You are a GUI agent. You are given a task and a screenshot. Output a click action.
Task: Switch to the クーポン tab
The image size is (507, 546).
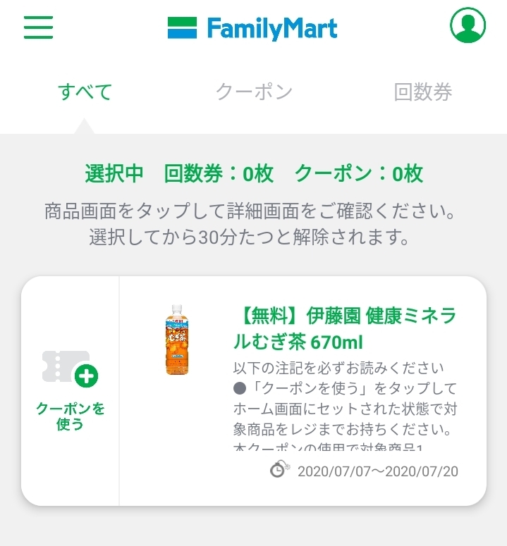(254, 92)
